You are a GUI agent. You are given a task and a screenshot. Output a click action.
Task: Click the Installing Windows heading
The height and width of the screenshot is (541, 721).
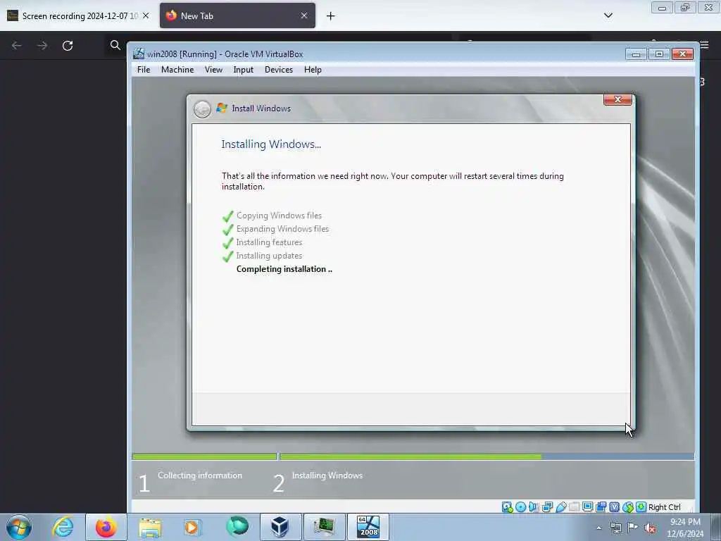coord(271,144)
